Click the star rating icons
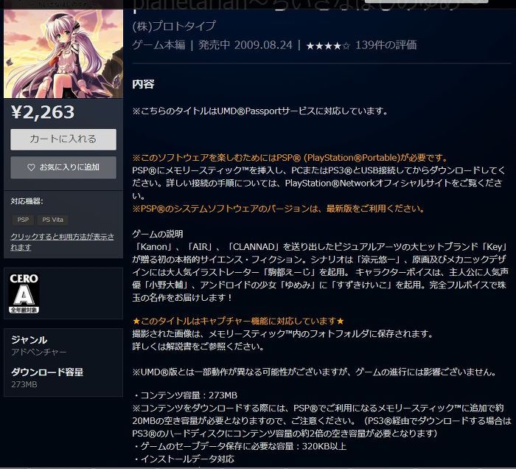The height and width of the screenshot is (469, 516). pyautogui.click(x=328, y=46)
